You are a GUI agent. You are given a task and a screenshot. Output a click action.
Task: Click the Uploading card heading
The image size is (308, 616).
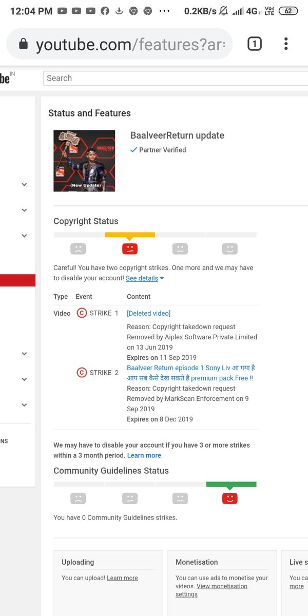[78, 562]
